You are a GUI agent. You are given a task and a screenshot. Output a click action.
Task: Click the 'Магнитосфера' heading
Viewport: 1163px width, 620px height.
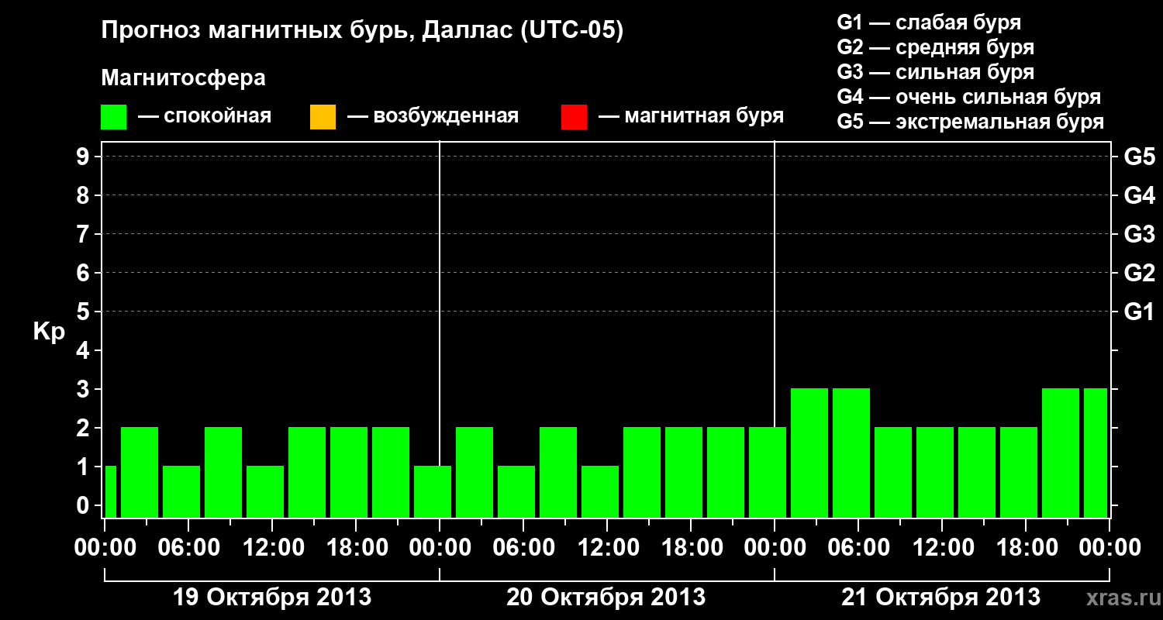pos(183,78)
